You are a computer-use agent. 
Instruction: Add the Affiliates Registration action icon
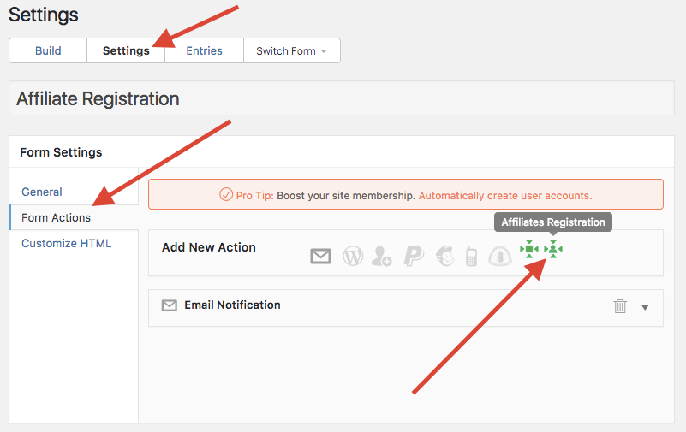553,249
